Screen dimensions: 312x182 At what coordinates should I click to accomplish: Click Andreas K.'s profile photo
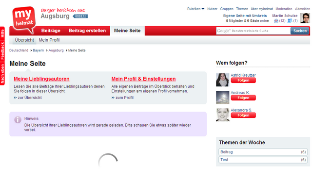pyautogui.click(x=223, y=97)
